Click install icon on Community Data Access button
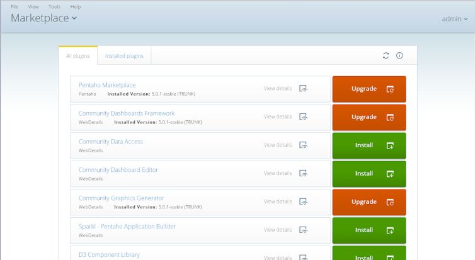The height and width of the screenshot is (260, 475). pyautogui.click(x=390, y=145)
